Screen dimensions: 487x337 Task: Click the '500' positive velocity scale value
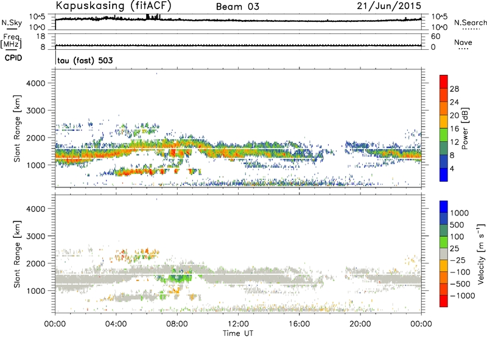[457, 225]
